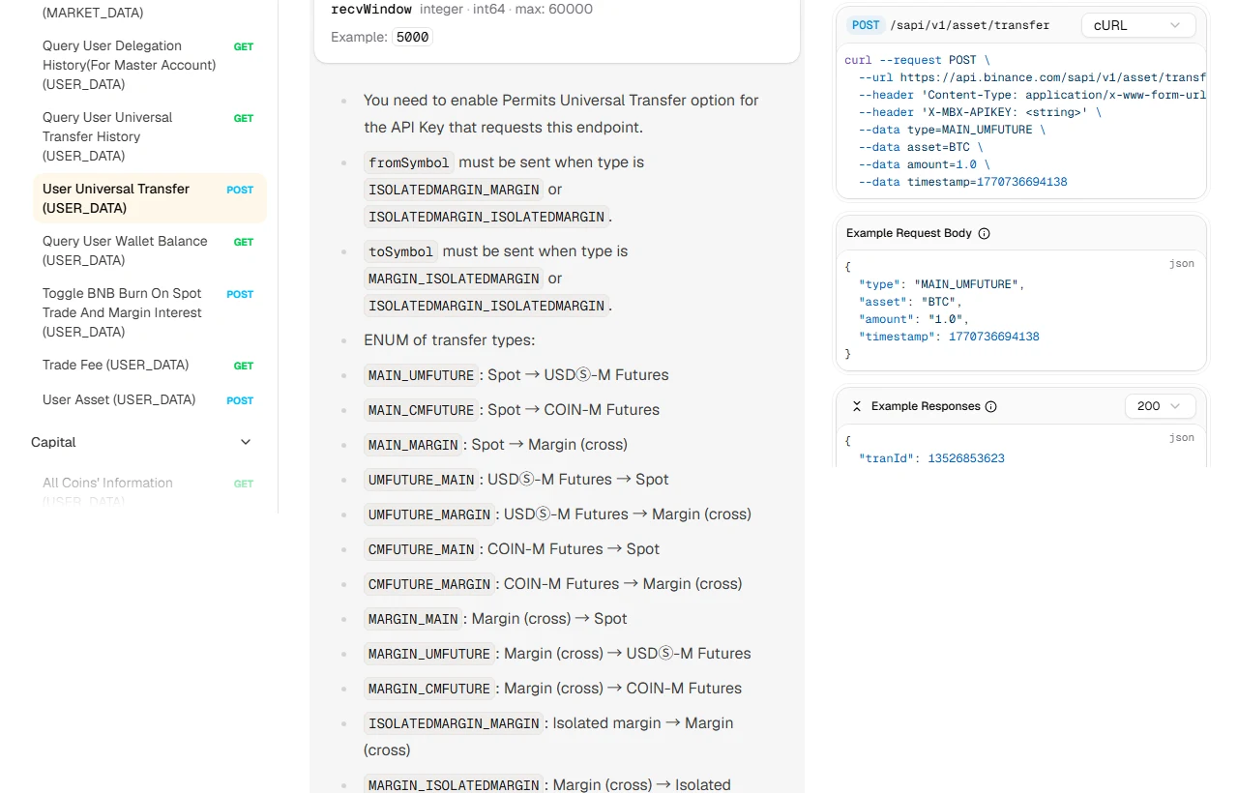The width and height of the screenshot is (1238, 793).
Task: Click the "amount": "1.0" line in request body
Action: pos(913,319)
